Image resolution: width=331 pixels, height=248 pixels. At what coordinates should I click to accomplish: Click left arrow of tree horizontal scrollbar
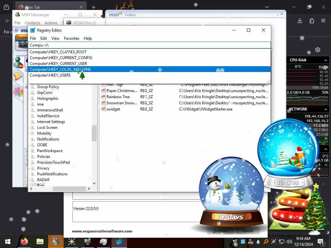point(31,189)
